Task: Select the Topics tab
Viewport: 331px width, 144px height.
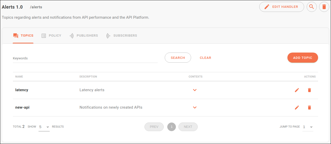Action: click(x=23, y=36)
